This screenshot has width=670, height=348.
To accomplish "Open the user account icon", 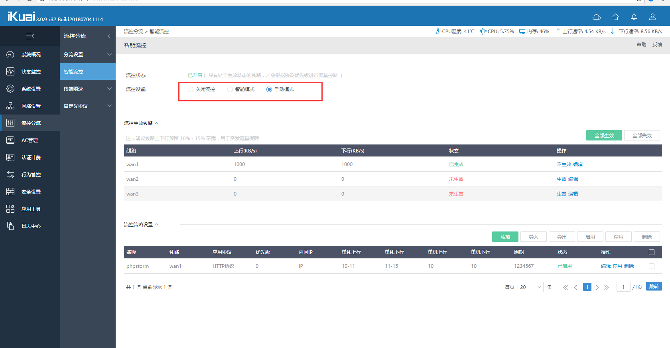I will pos(653,17).
